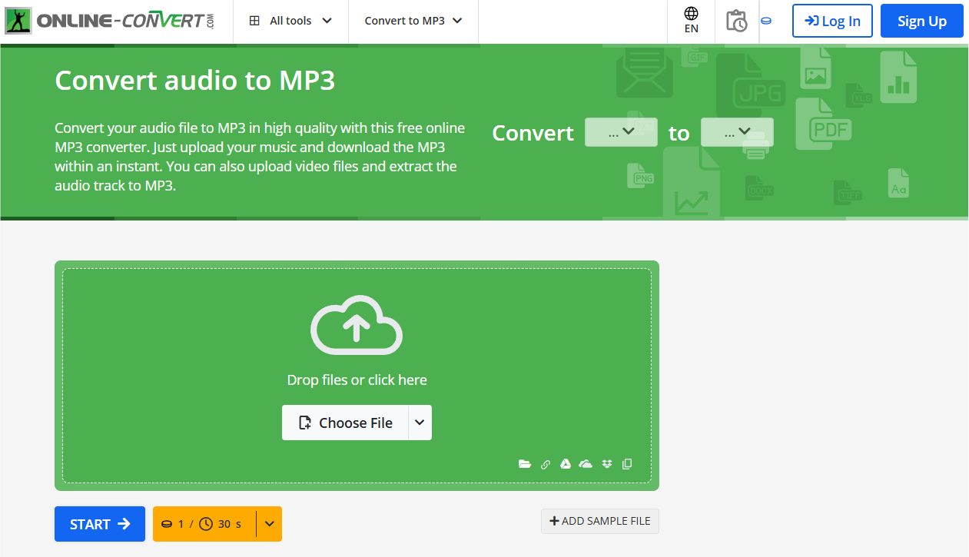Click the cloud upload arrow icon

357,327
